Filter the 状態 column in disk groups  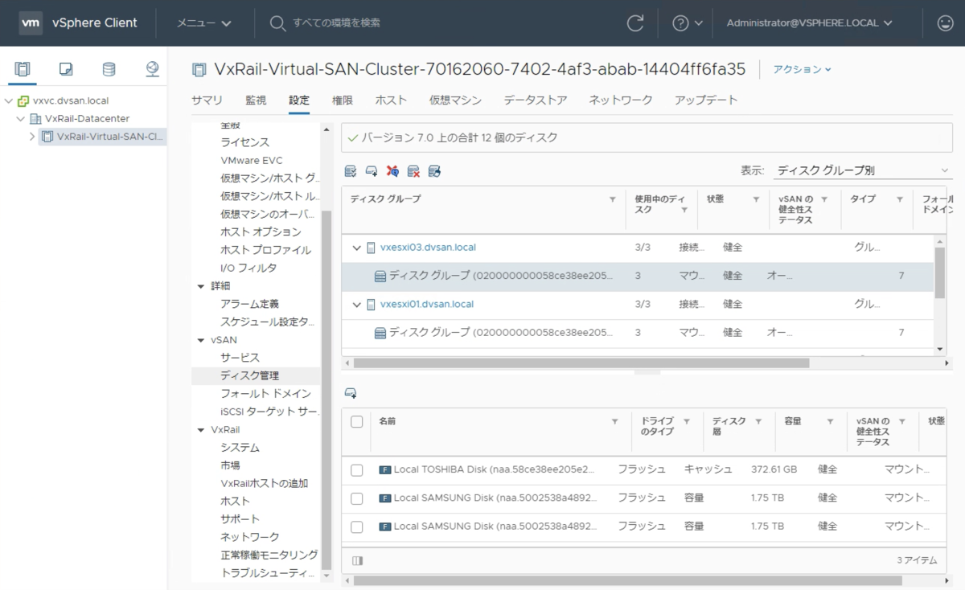click(x=756, y=199)
